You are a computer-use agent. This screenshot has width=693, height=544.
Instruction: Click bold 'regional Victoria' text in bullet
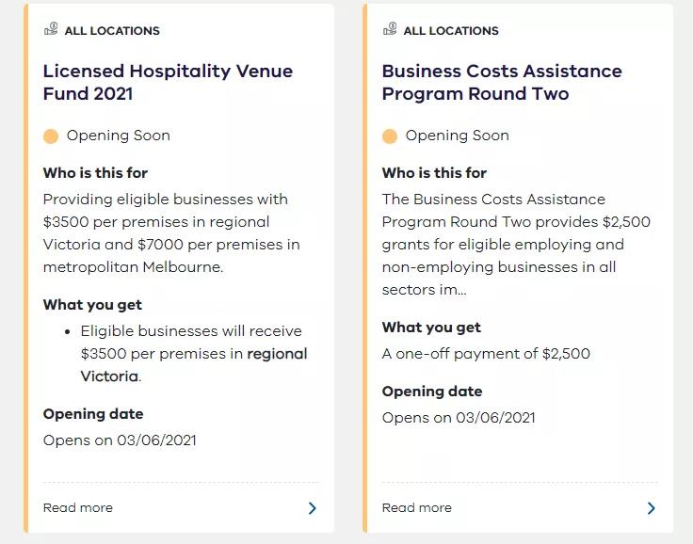194,364
